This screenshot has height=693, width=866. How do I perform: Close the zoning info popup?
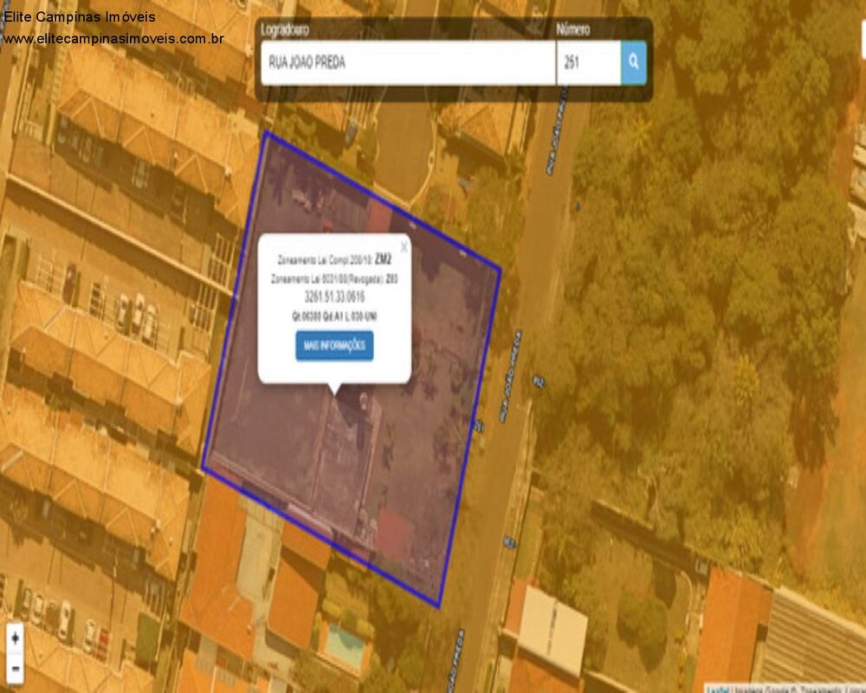(x=404, y=247)
